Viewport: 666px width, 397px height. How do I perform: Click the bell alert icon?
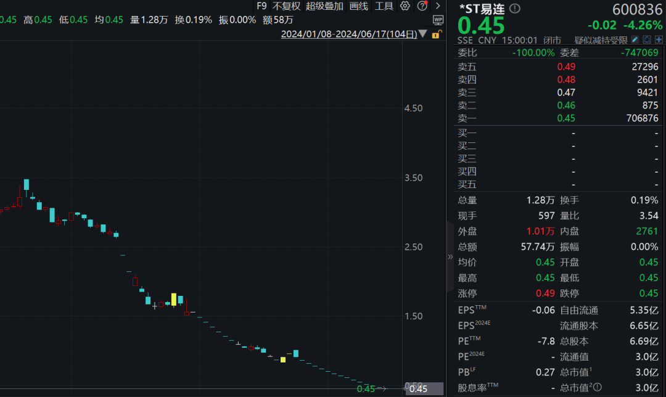(x=647, y=39)
